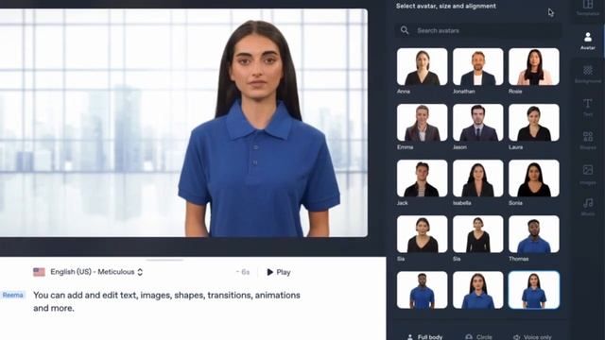
Task: Click the Reema speaker tag
Action: pos(12,295)
